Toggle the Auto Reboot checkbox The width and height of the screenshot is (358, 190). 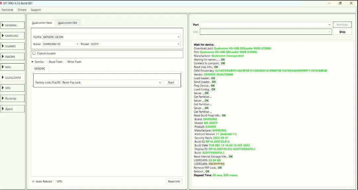[33, 181]
